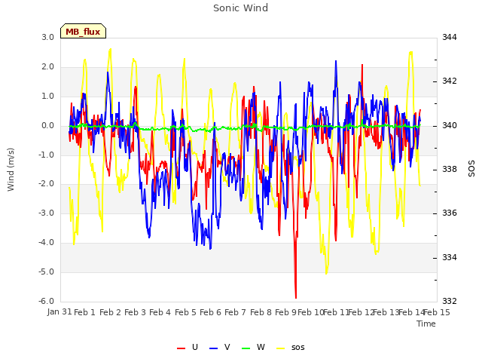Click the -2.0 wind axis value
The height and width of the screenshot is (362, 482).
(46, 184)
